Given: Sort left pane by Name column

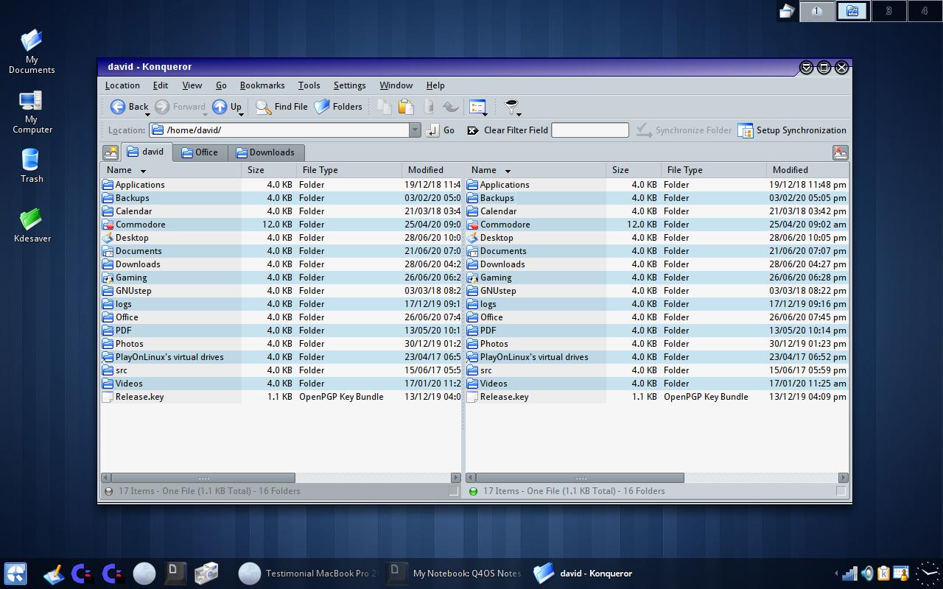Looking at the screenshot, I should click(x=171, y=170).
